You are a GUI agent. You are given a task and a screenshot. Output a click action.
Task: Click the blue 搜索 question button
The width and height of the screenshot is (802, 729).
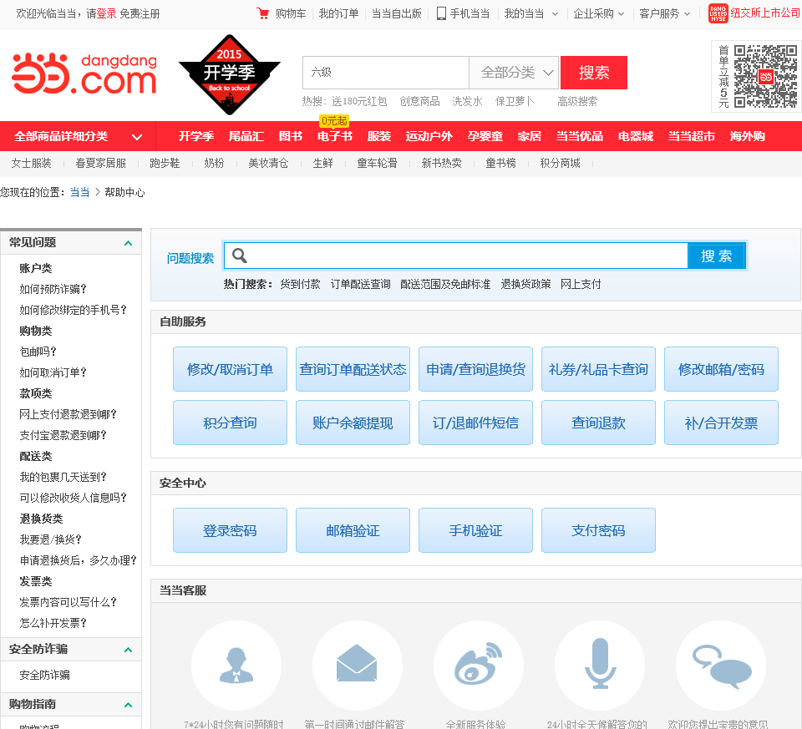click(716, 256)
